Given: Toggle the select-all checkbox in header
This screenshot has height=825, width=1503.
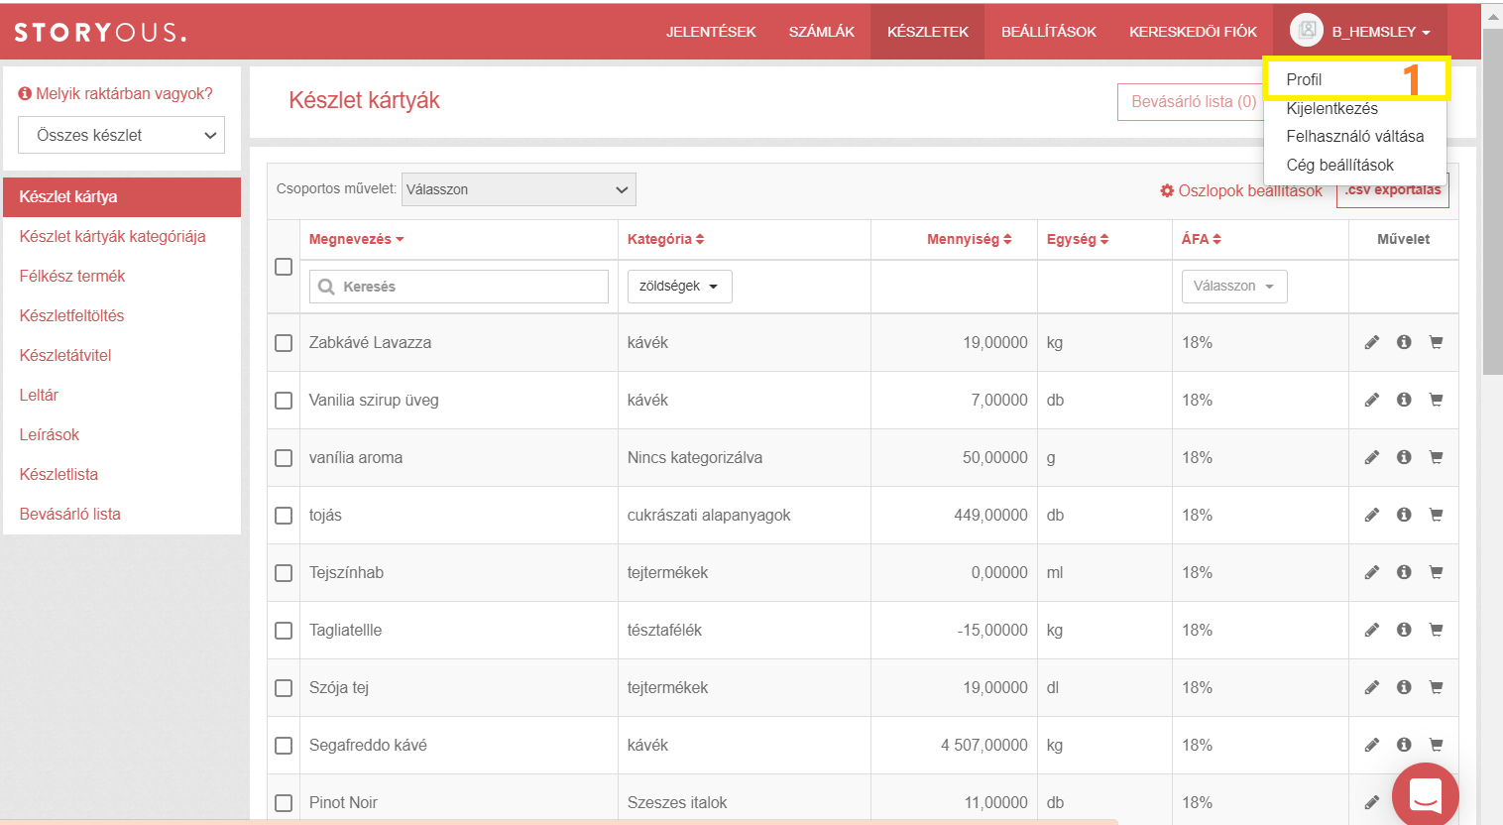Looking at the screenshot, I should (284, 267).
